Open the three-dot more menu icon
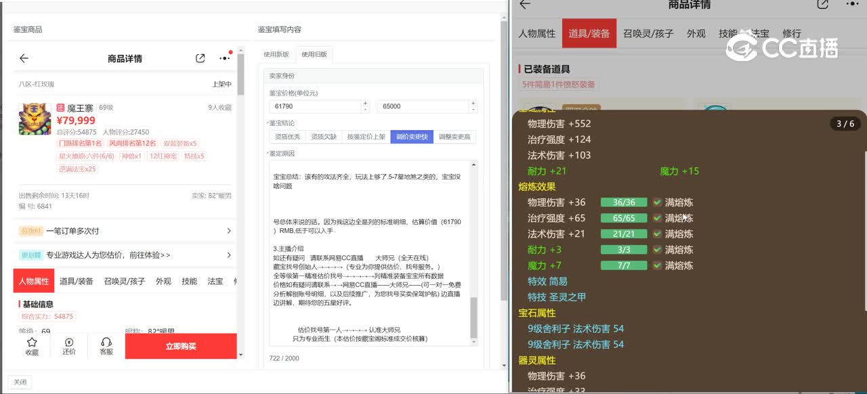Screen dimensions: 867x394 pos(224,58)
